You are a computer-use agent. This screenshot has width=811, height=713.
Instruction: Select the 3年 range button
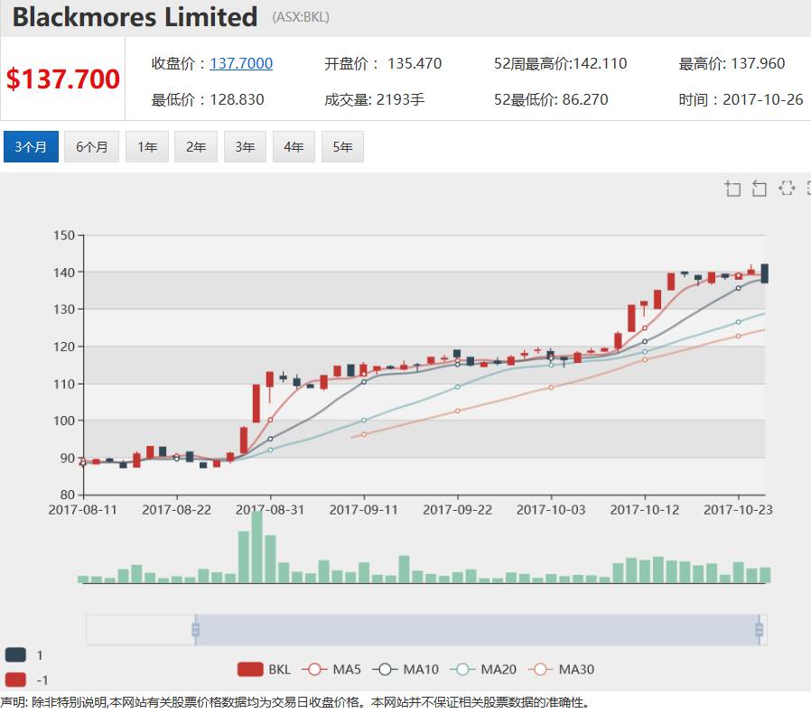click(x=245, y=147)
